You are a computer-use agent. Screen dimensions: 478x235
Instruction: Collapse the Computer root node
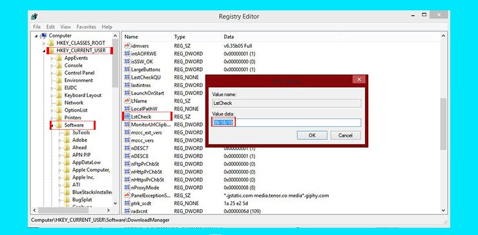point(37,36)
